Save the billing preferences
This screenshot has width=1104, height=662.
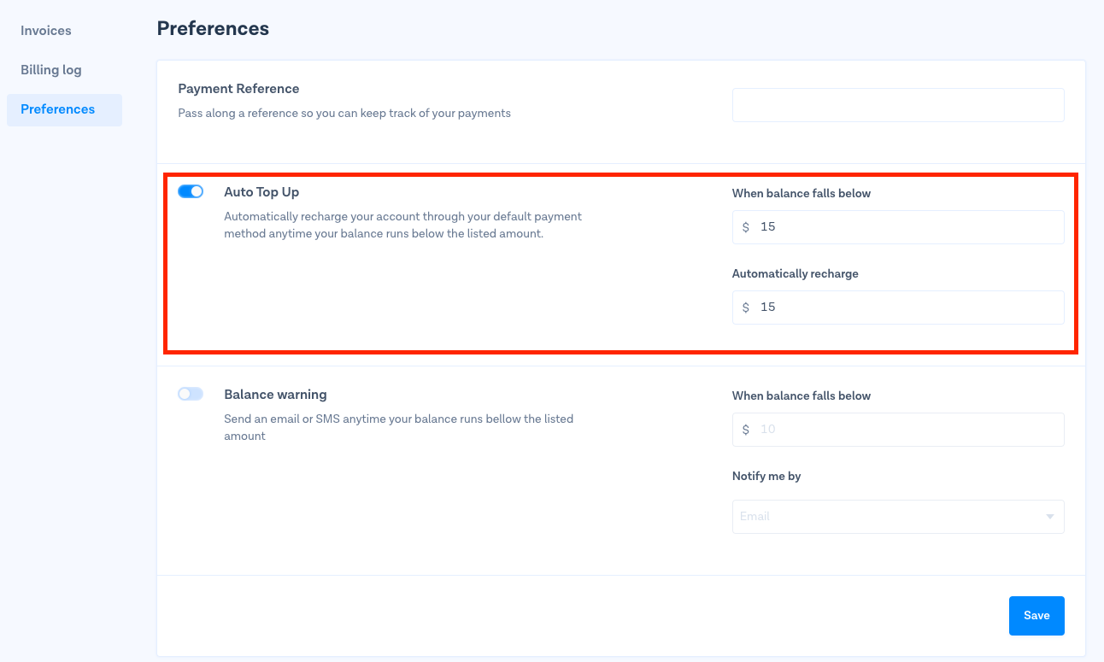point(1036,616)
